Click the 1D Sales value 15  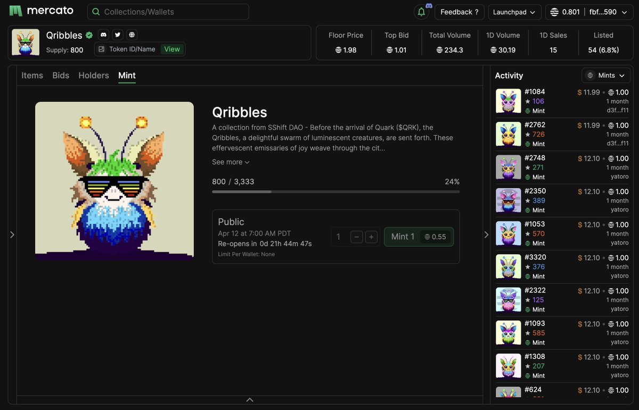point(553,50)
